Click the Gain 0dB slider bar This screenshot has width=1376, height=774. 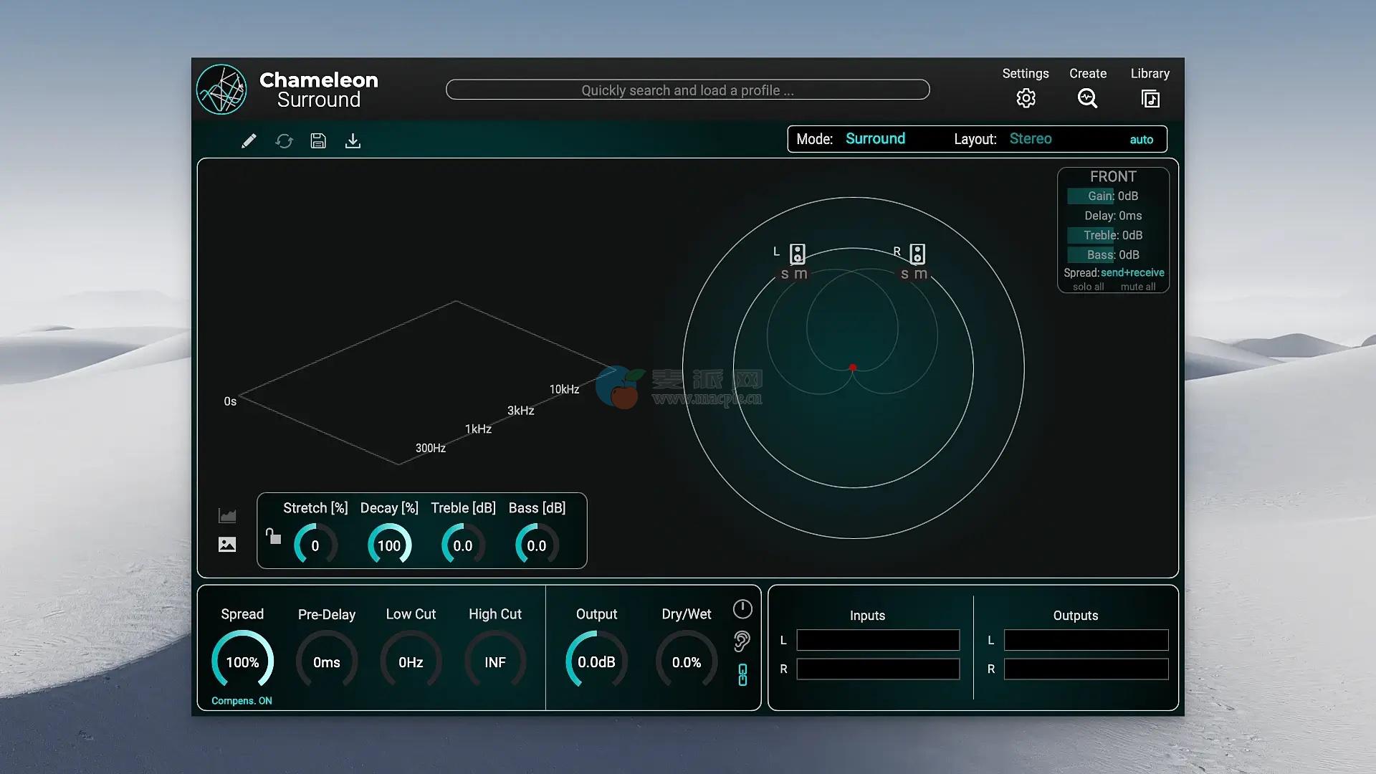[1112, 196]
